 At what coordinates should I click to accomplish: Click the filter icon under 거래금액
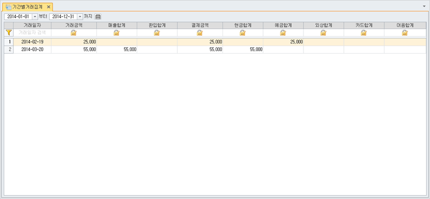[74, 33]
